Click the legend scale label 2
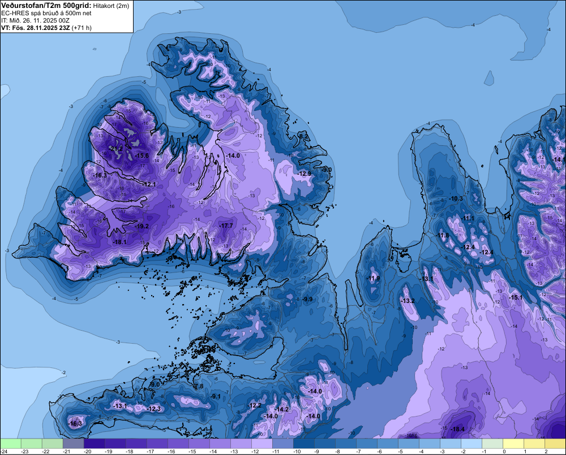The width and height of the screenshot is (566, 455). 546,452
